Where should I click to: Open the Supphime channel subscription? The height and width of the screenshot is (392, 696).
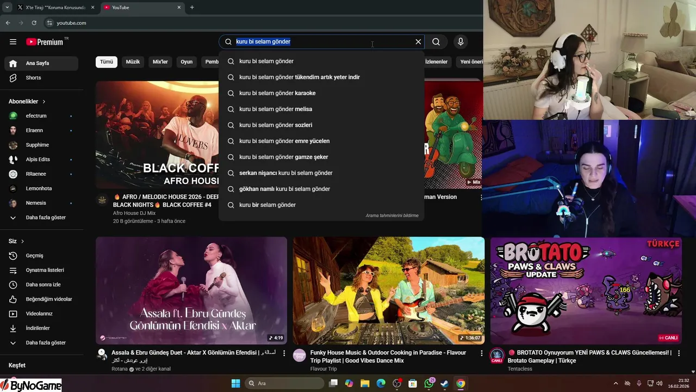pyautogui.click(x=41, y=145)
